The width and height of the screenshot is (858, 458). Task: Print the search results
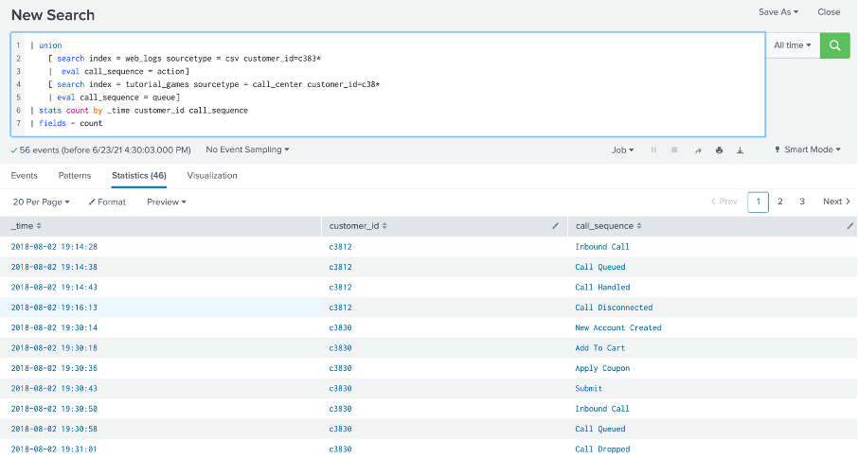[719, 150]
